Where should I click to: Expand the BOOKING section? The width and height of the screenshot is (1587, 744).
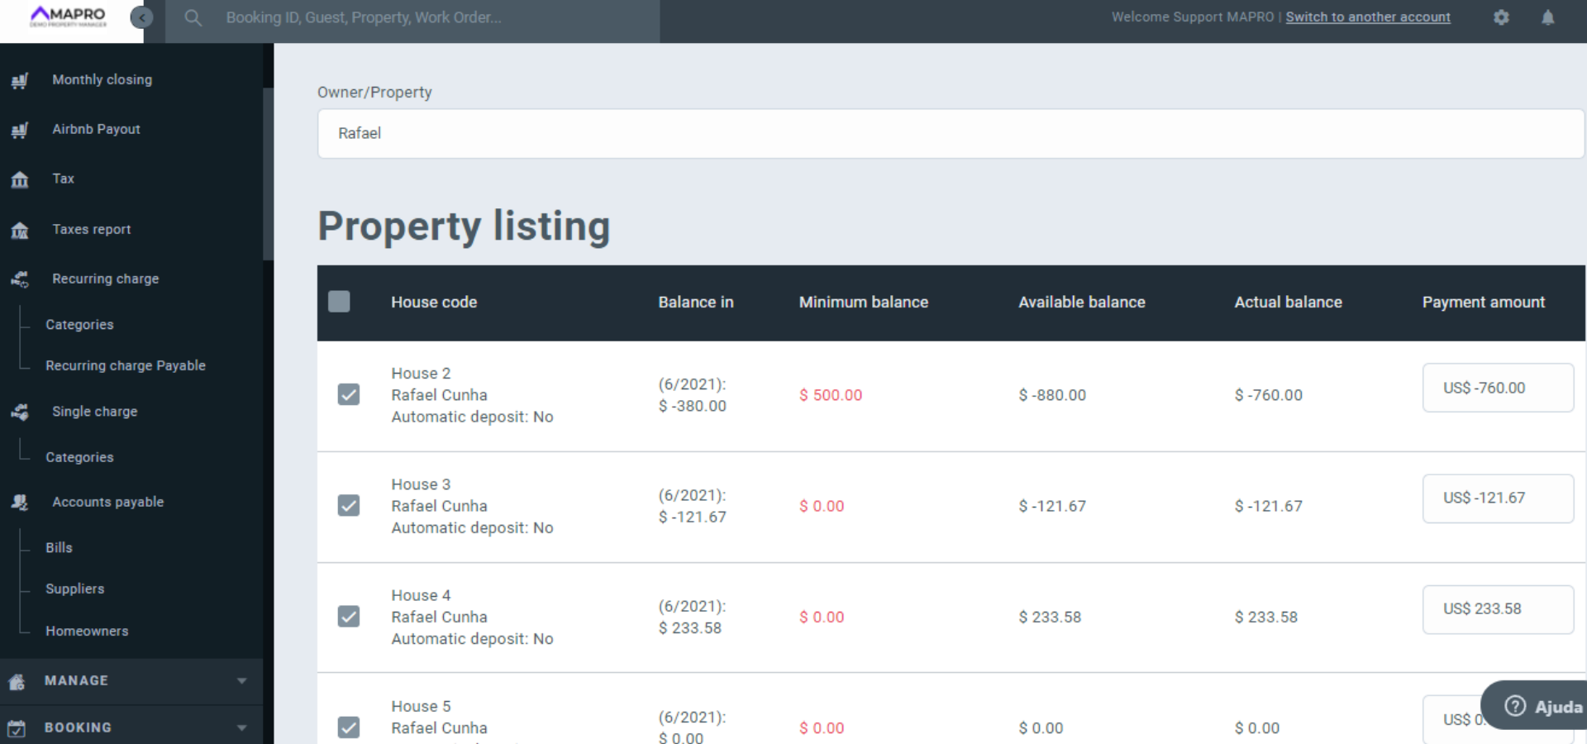pos(241,727)
